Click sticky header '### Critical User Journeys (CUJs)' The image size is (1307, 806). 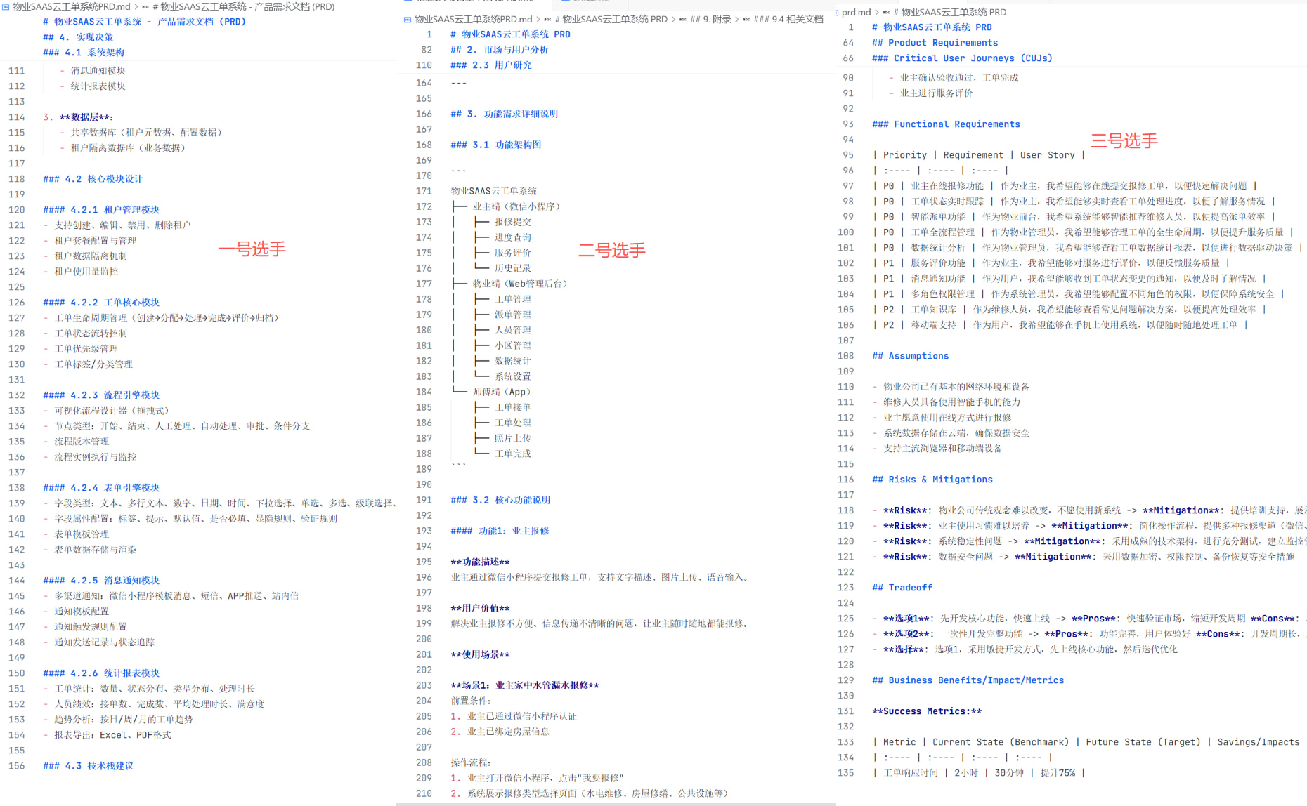pos(962,58)
